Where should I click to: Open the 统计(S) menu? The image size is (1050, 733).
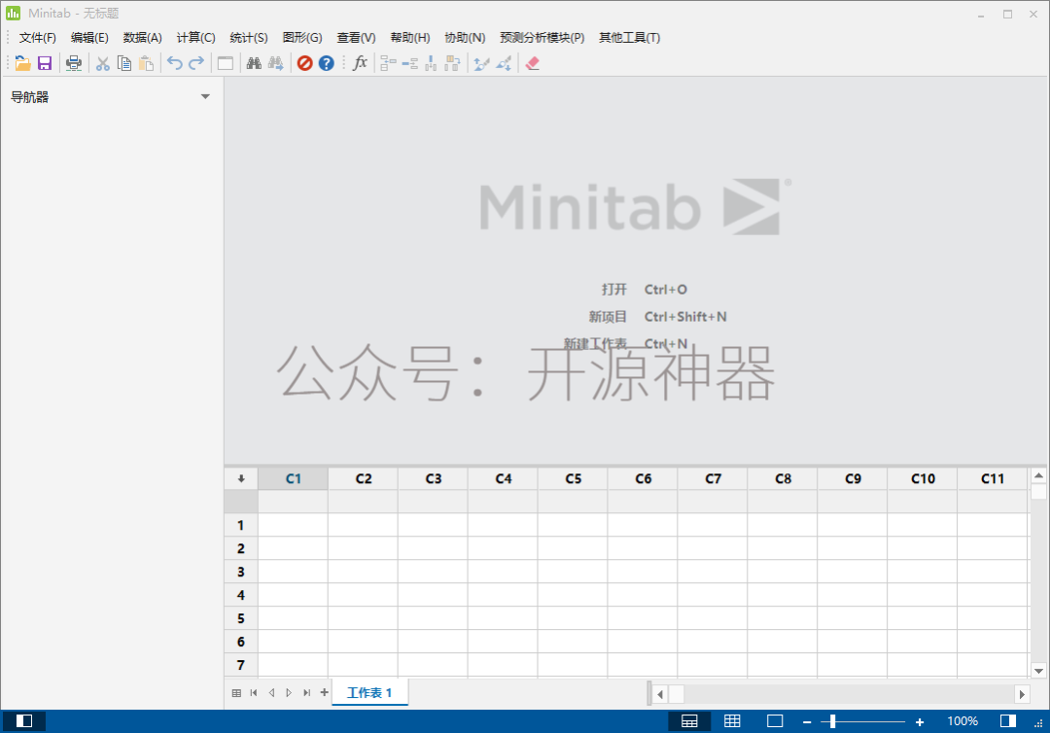(249, 38)
